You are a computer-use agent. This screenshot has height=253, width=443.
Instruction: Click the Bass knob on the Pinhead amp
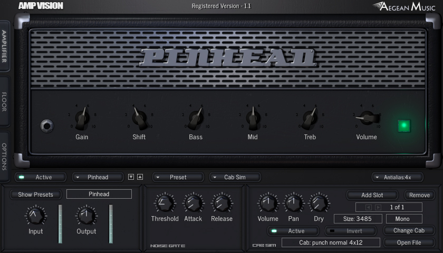click(x=196, y=118)
